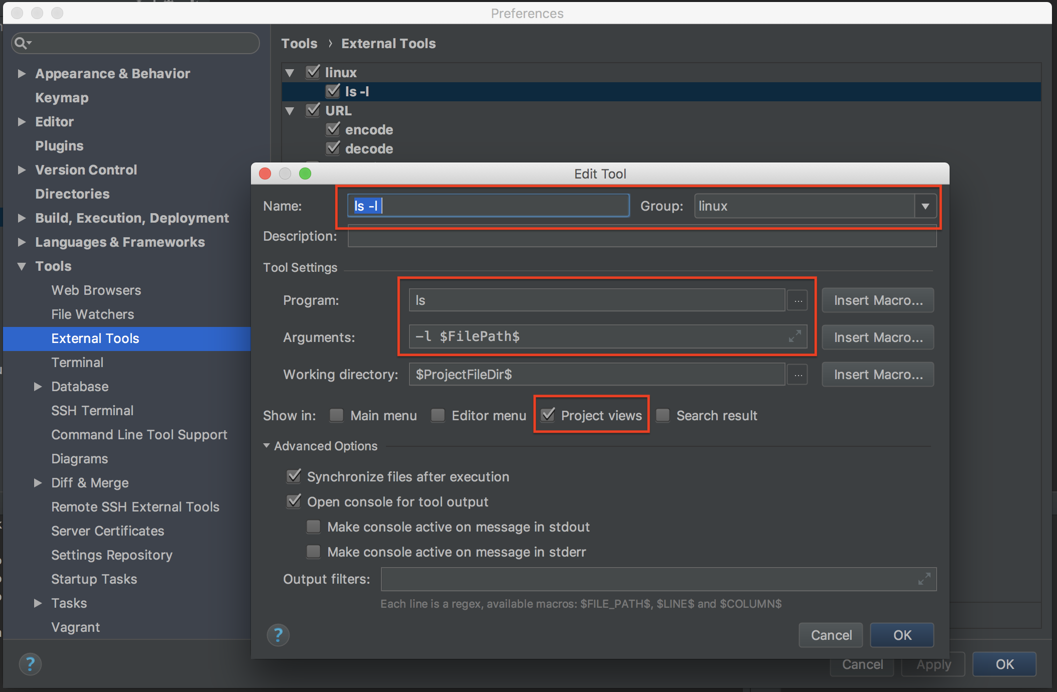Viewport: 1057px width, 692px height.
Task: Collapse the linux tool group
Action: tap(290, 72)
